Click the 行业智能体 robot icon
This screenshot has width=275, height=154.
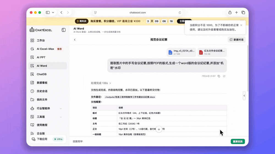pos(32,109)
